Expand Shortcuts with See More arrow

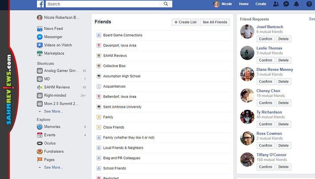pos(39,111)
